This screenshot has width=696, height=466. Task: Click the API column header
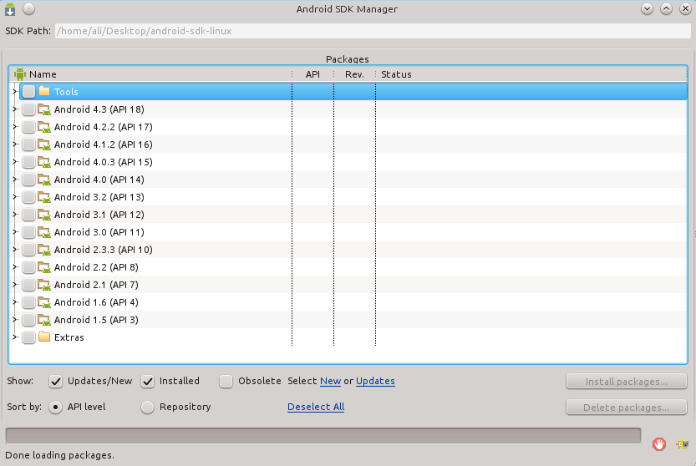313,74
